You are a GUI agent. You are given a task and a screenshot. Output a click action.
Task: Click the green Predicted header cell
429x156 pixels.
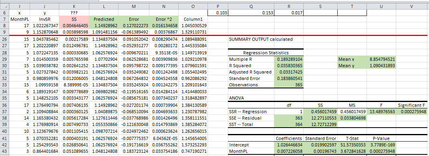pyautogui.click(x=103, y=19)
